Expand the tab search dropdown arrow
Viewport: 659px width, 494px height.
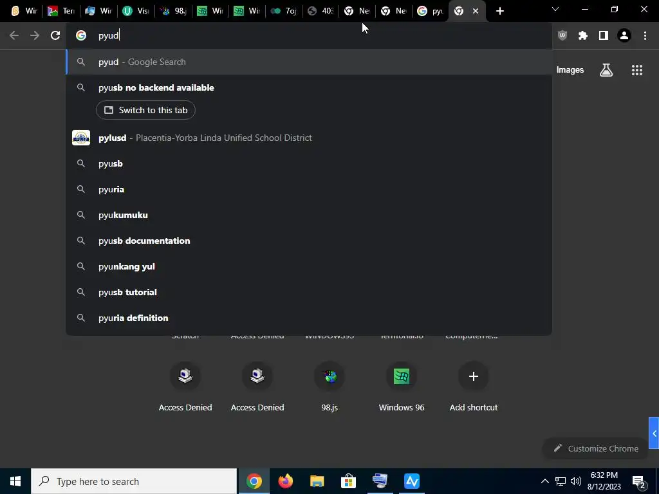click(555, 9)
